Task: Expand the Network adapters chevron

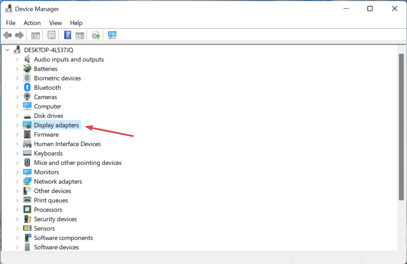Action: [17, 182]
